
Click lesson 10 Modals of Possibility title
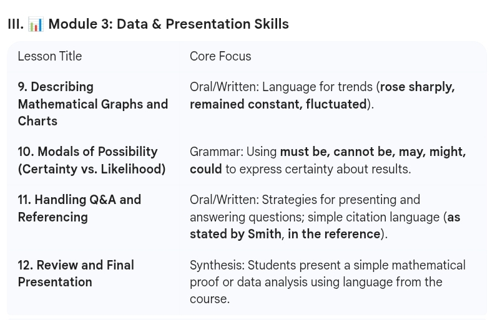(x=91, y=160)
